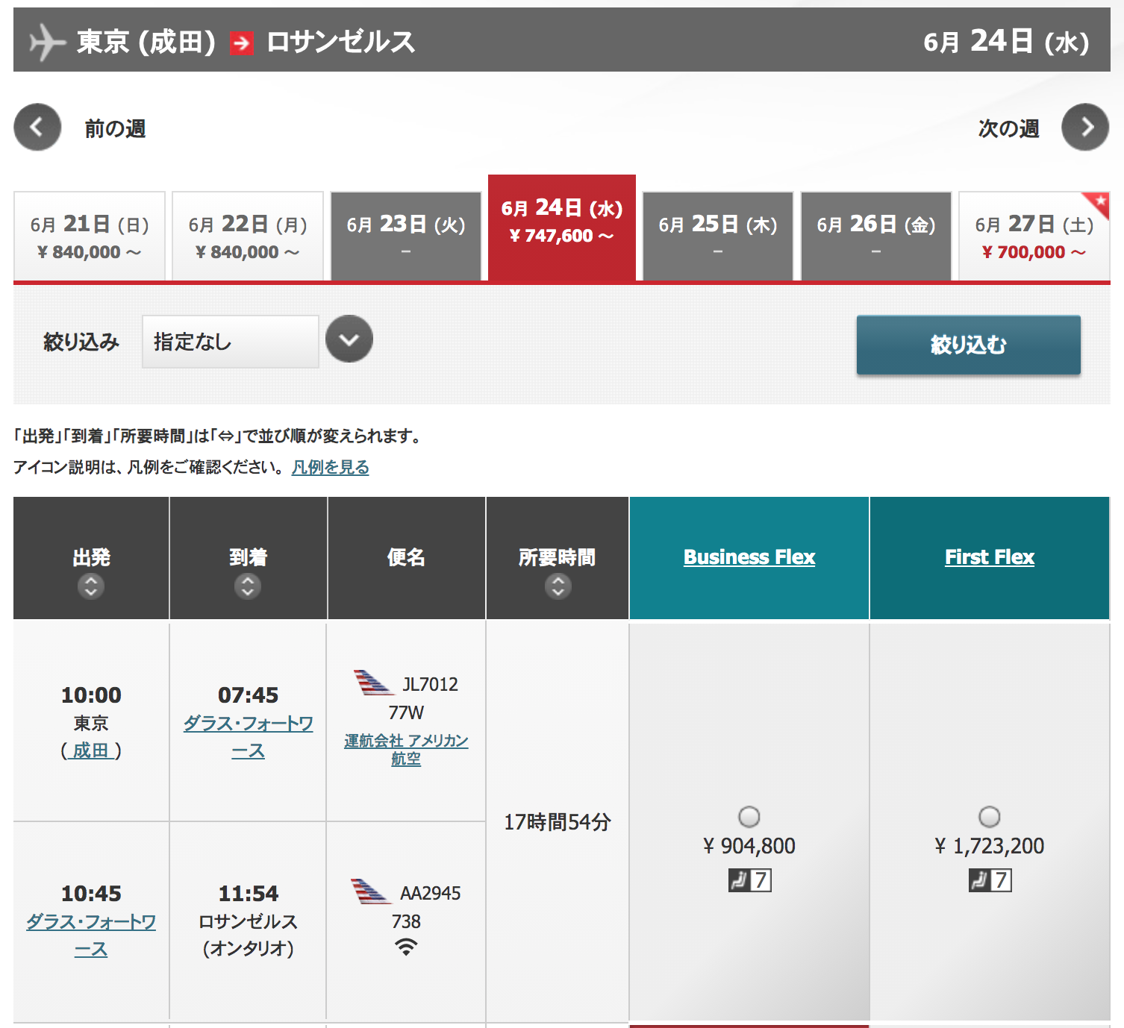This screenshot has height=1028, width=1124.
Task: Open the 凡例を見る legend link
Action: click(330, 468)
